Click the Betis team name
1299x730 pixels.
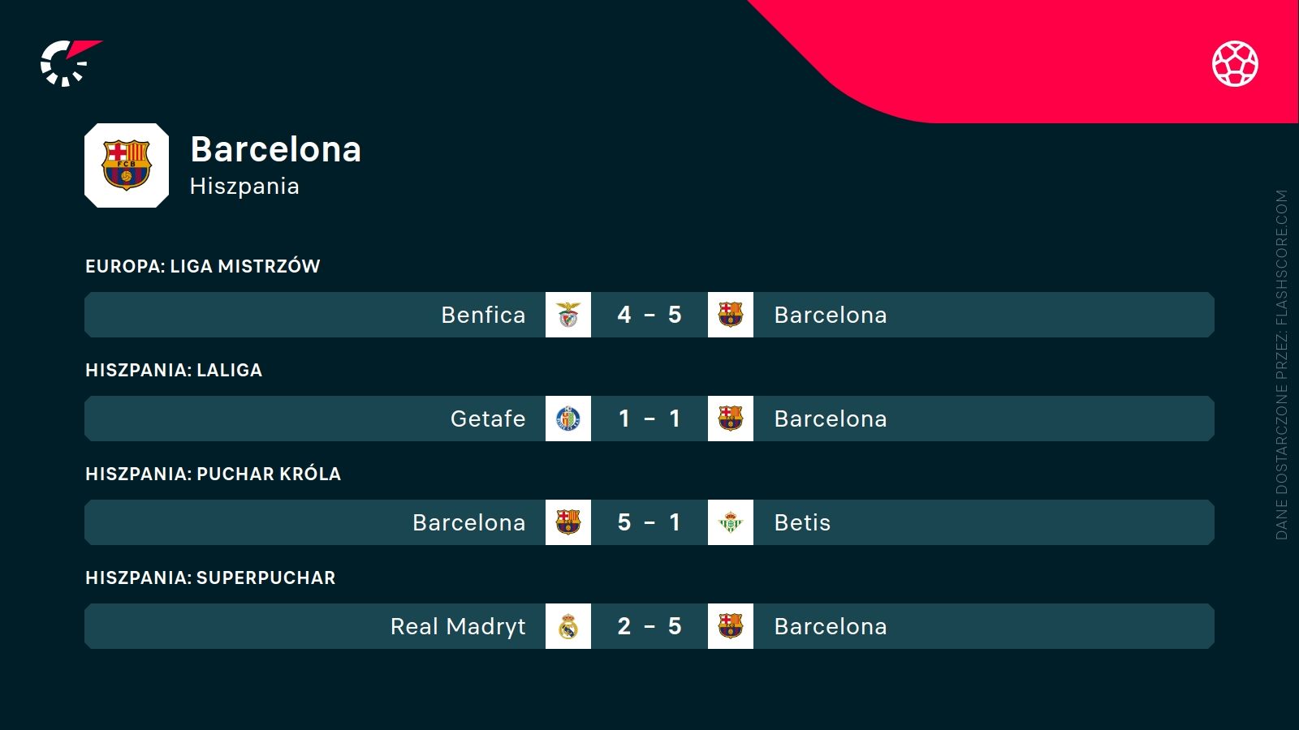802,522
